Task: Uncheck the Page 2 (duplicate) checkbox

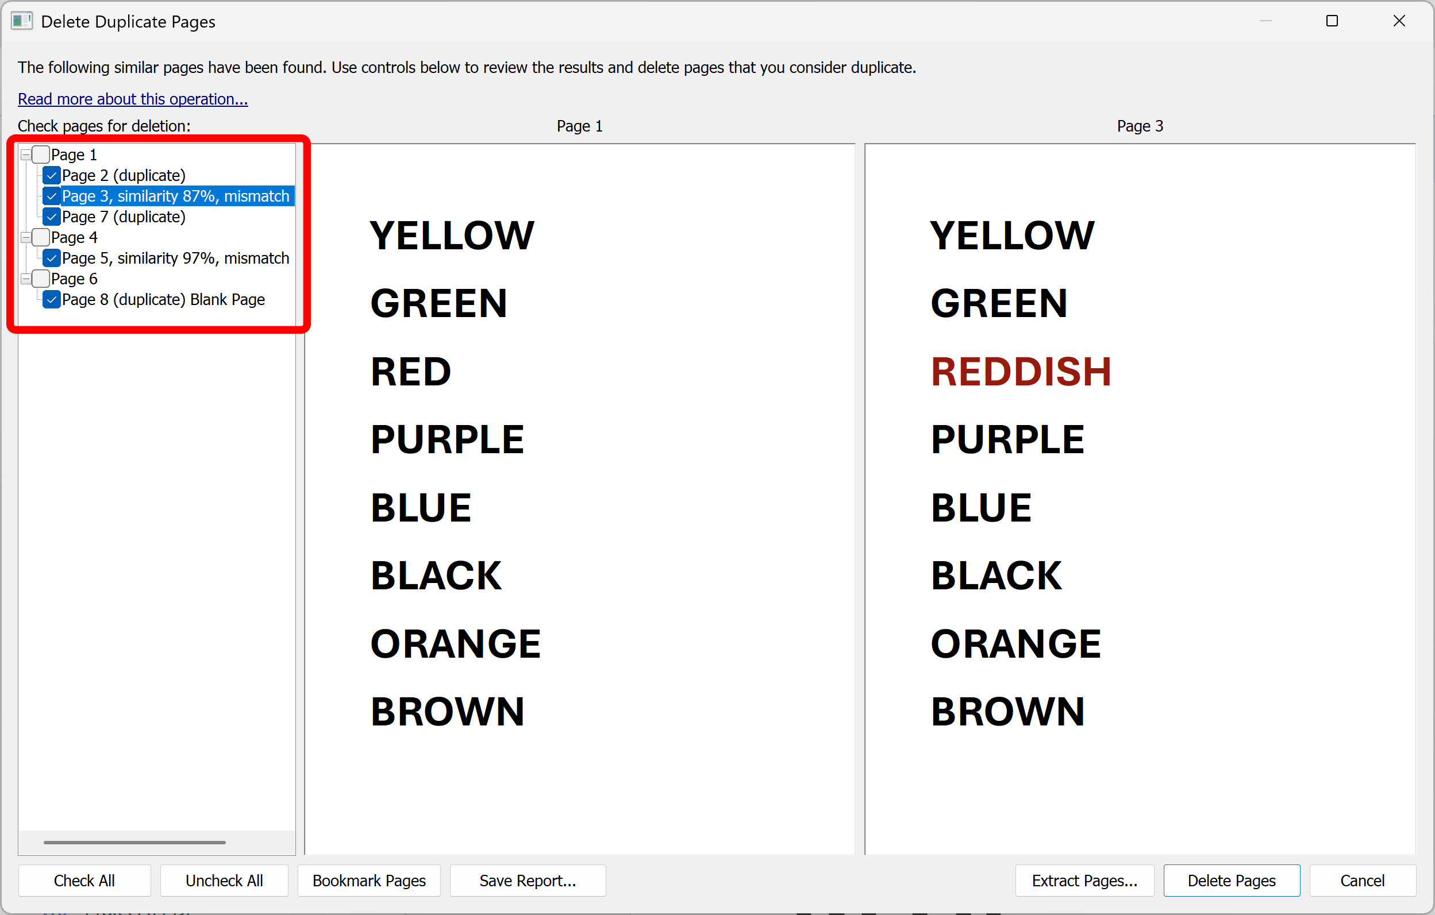Action: pyautogui.click(x=51, y=175)
